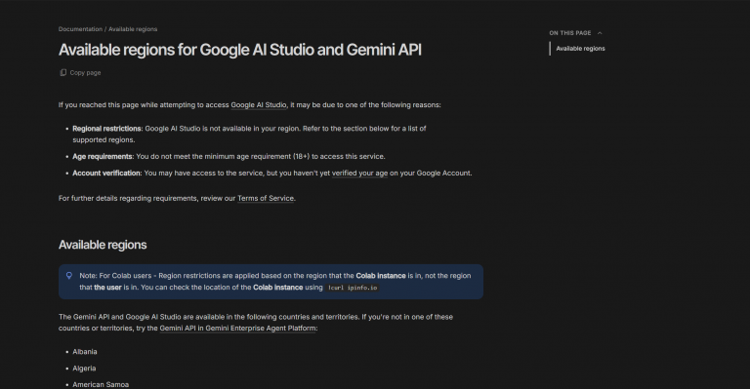Follow the verified your age link
750x389 pixels.
359,174
